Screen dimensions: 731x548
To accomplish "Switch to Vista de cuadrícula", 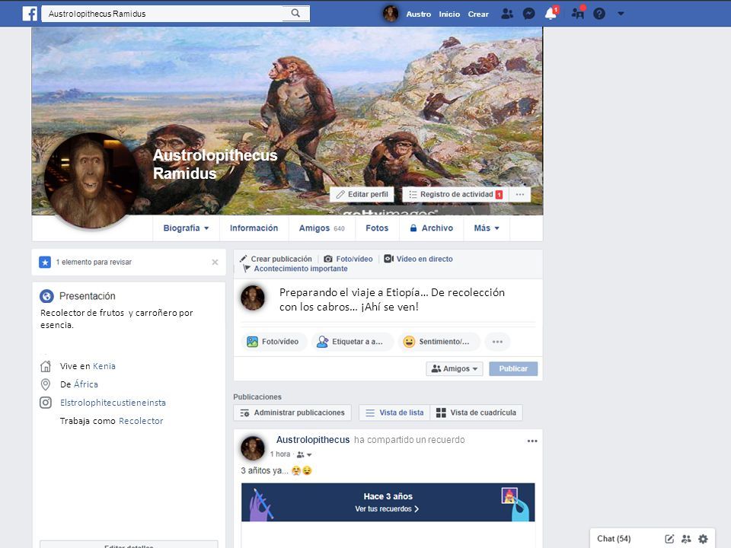I will 476,413.
